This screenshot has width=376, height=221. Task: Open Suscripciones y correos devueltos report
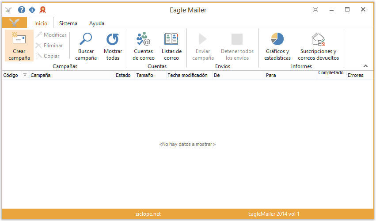(x=318, y=46)
